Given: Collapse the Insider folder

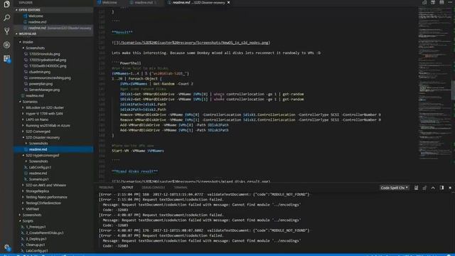Looking at the screenshot, I should tap(28, 42).
